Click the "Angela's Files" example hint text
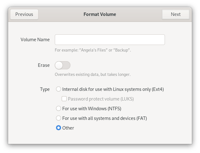Viewport: 200px width, 153px height. click(x=93, y=50)
